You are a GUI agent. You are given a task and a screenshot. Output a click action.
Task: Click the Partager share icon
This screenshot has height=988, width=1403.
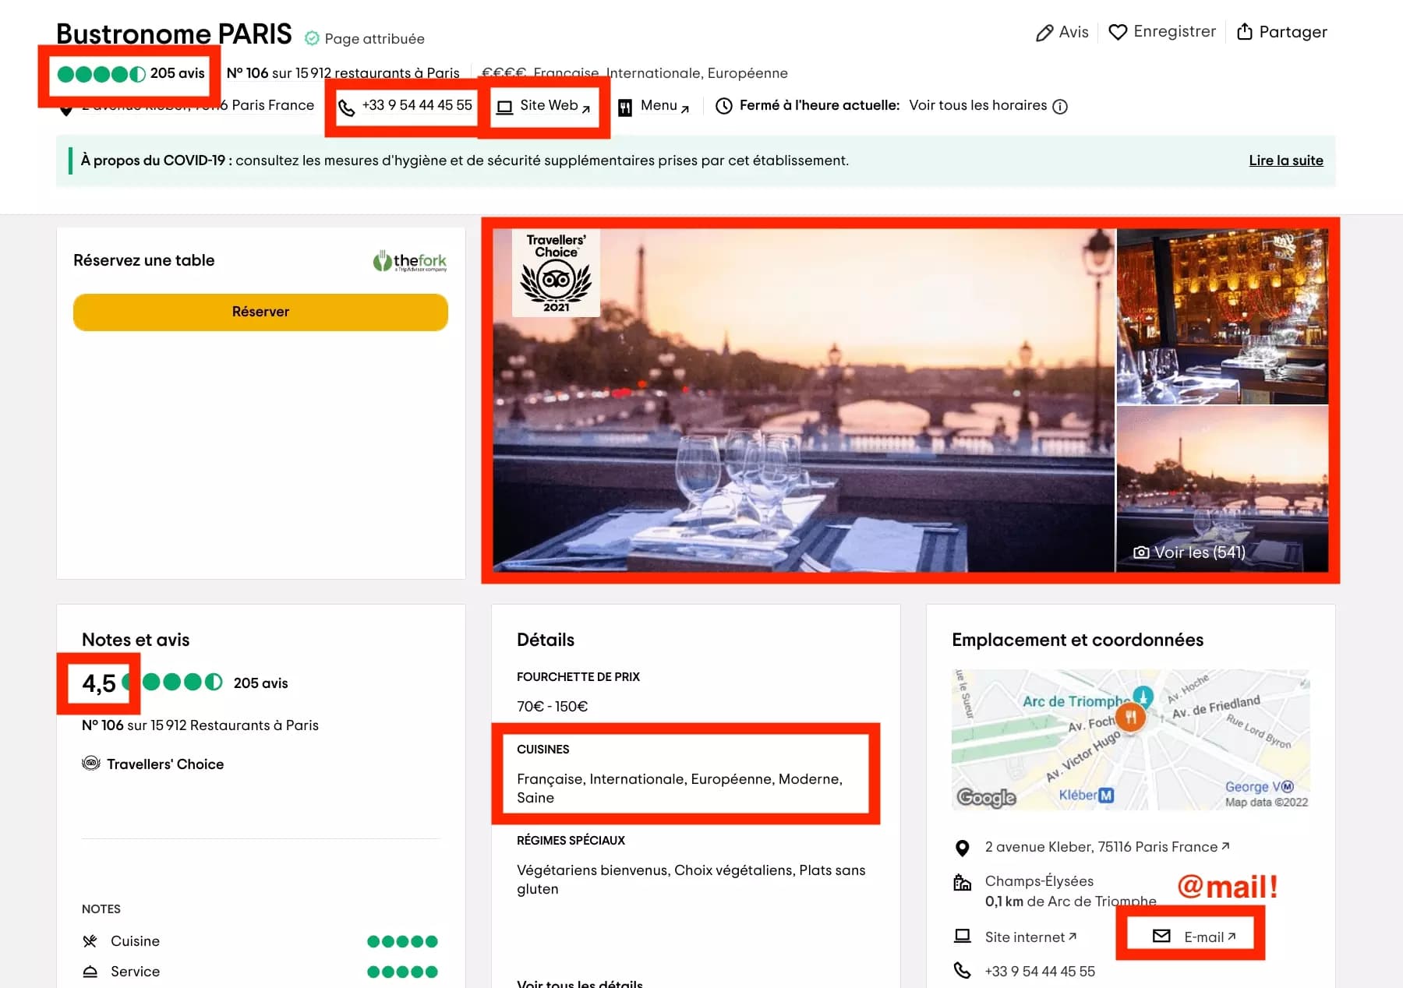pos(1245,31)
